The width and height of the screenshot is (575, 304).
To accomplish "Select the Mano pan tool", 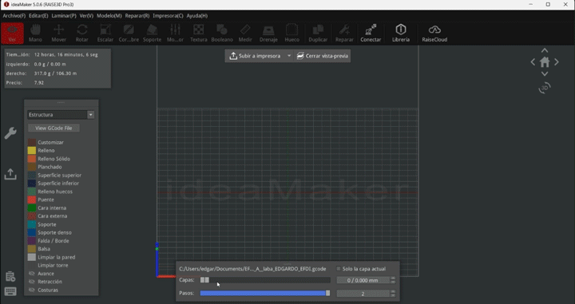I will coord(36,34).
